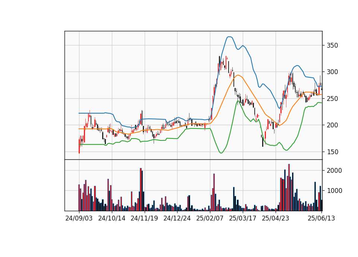Image resolution: width=358 pixels, height=257 pixels.
Task: Click the 24/10/14 date label
Action: point(112,219)
